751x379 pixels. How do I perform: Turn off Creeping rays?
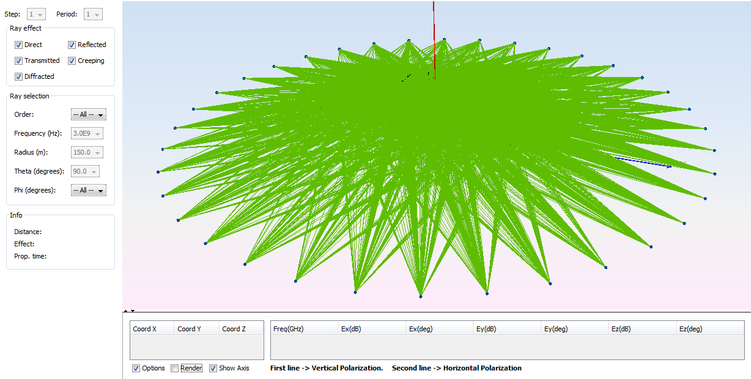[x=72, y=61]
